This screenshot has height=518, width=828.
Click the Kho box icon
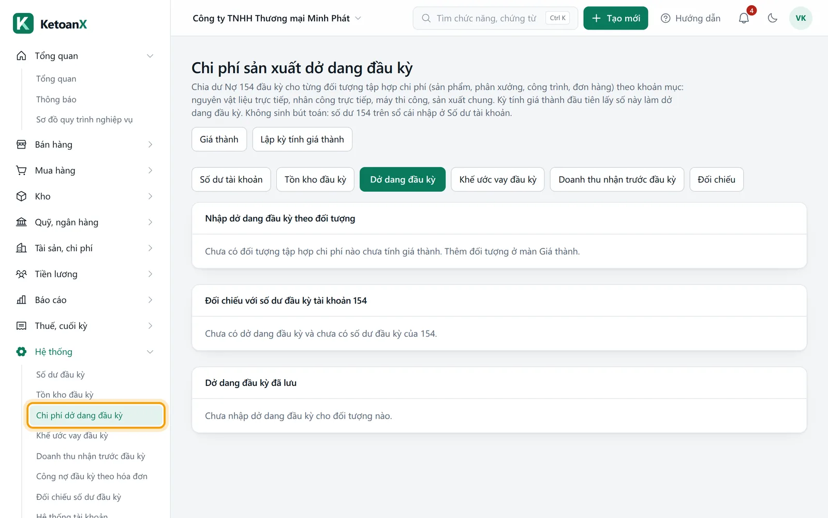[x=21, y=196]
